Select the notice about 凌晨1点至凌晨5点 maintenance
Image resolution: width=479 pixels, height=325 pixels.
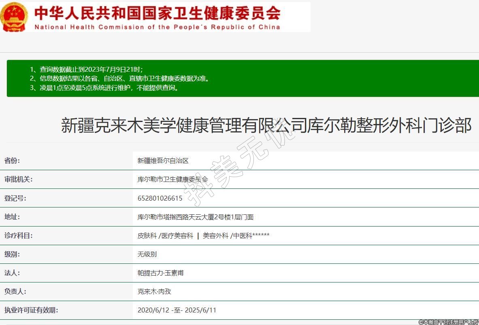click(x=104, y=88)
